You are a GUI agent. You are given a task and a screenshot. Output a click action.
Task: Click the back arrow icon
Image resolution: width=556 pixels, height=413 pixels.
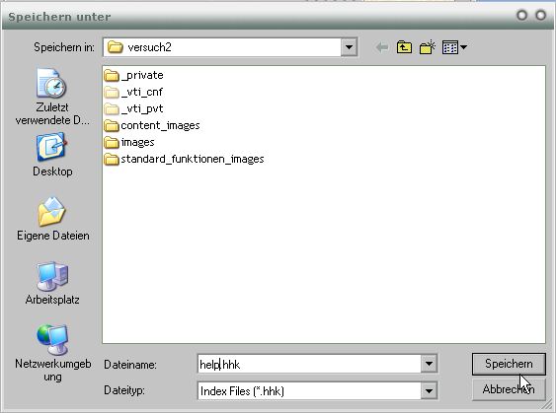click(x=381, y=47)
